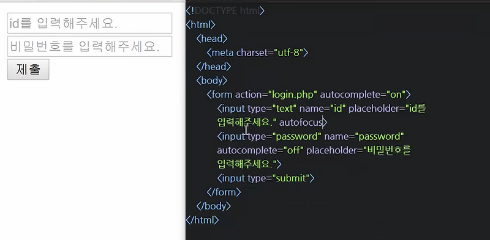Image resolution: width=490 pixels, height=240 pixels.
Task: Click the "login.php" action value
Action: 293,95
